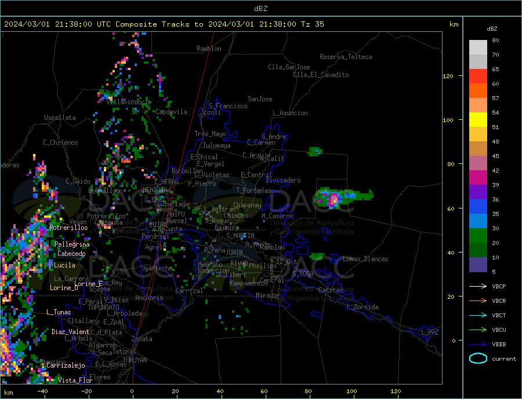Click the cyan 'current' ellipse legend symbol
This screenshot has width=522, height=399.
(478, 358)
